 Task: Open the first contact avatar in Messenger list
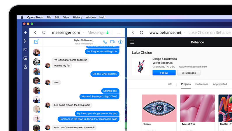pyautogui.click(x=36, y=52)
